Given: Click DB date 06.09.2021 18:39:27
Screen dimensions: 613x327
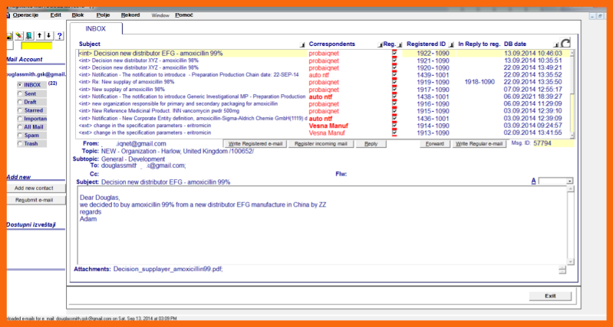Looking at the screenshot, I should [x=533, y=96].
